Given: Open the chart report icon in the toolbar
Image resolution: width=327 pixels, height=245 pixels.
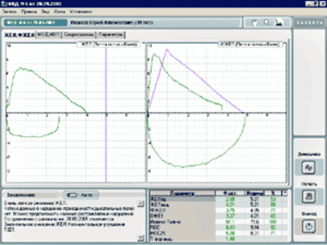Looking at the screenshot, I should pos(279,22).
